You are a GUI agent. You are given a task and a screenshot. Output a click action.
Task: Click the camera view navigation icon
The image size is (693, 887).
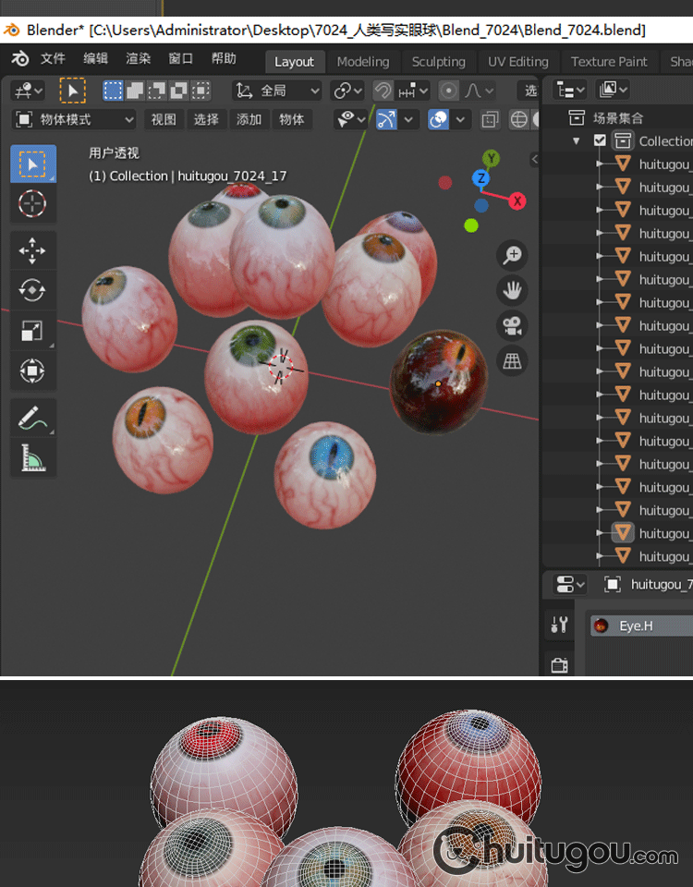(x=511, y=325)
